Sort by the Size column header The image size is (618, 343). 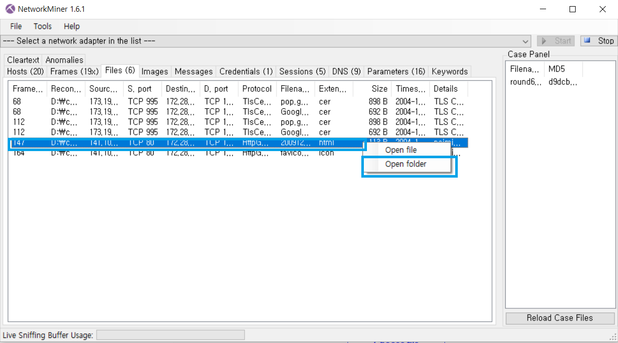point(372,89)
